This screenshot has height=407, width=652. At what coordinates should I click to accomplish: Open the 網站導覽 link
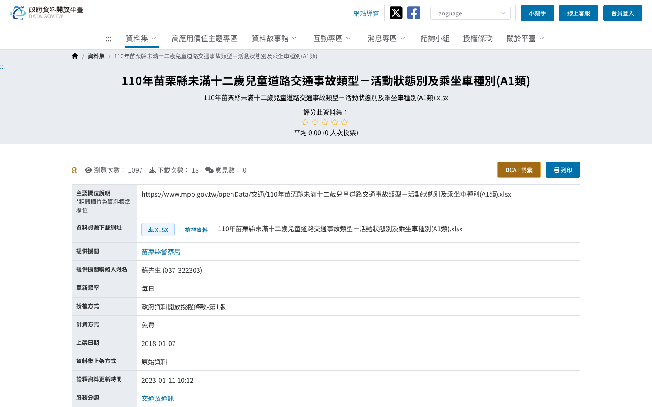(366, 13)
